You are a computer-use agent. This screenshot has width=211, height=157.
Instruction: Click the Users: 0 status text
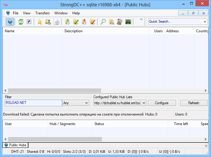click(181, 114)
